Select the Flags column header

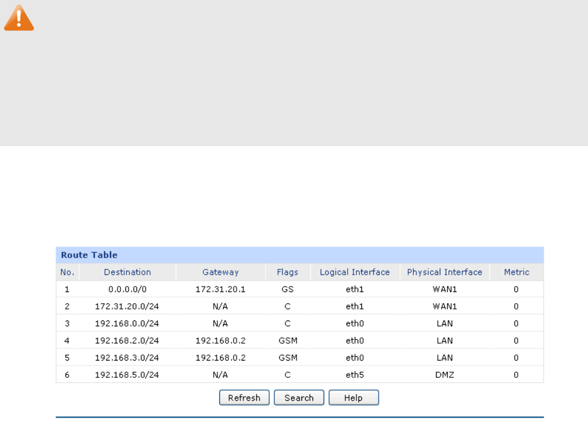tap(288, 272)
